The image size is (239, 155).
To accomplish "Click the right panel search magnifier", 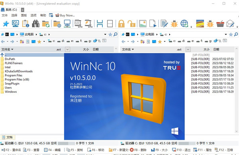I will 236,34.
